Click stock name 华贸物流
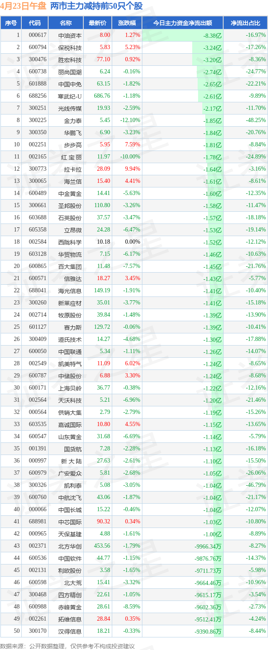268x650 pixels. tap(70, 254)
